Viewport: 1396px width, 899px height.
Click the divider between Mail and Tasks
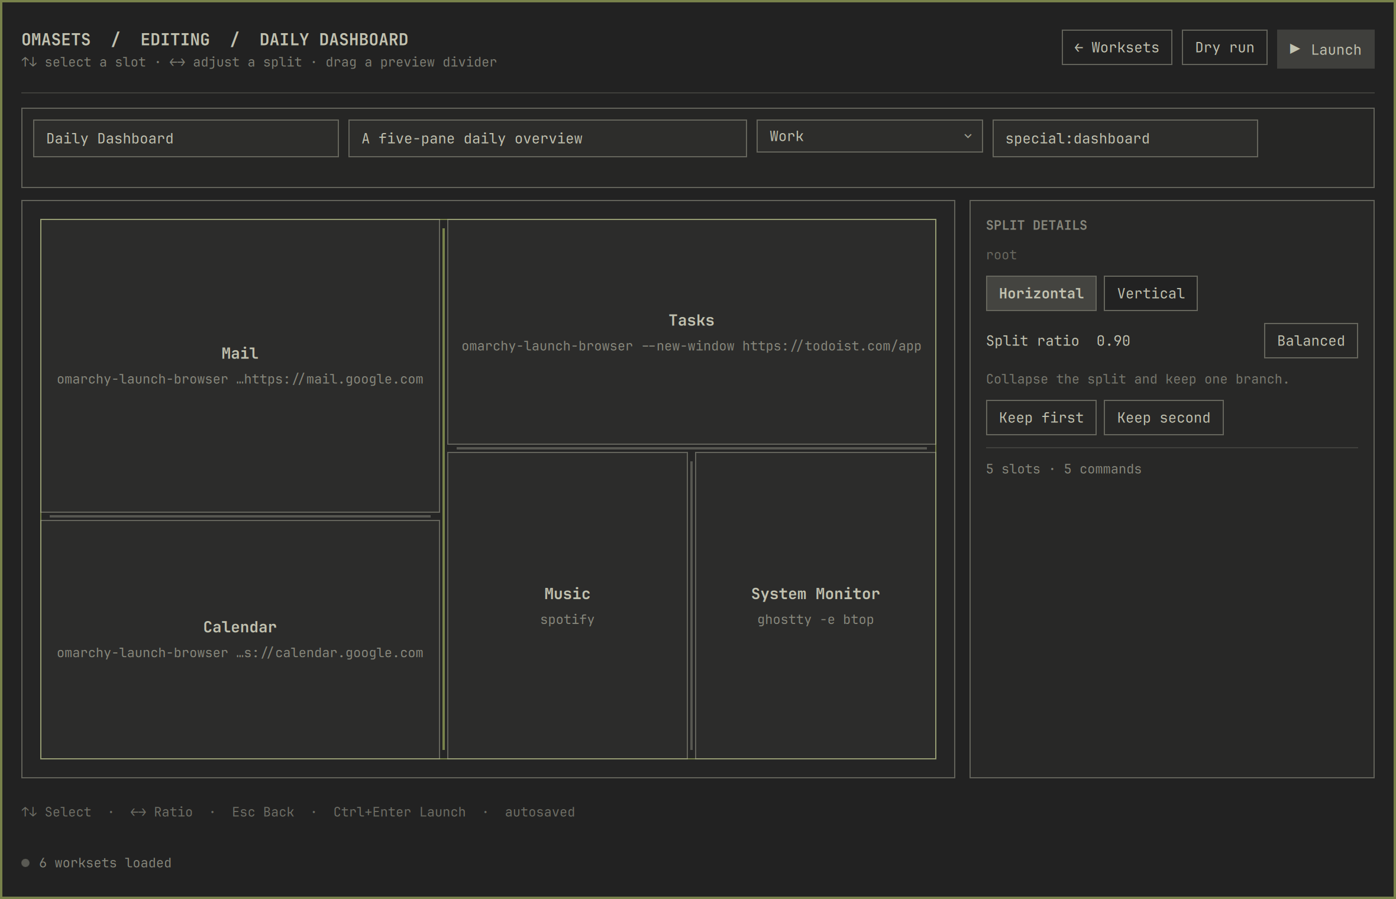[444, 489]
